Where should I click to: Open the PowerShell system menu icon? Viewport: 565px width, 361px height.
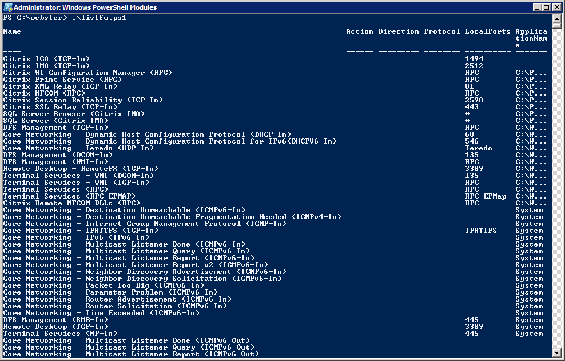(7, 7)
